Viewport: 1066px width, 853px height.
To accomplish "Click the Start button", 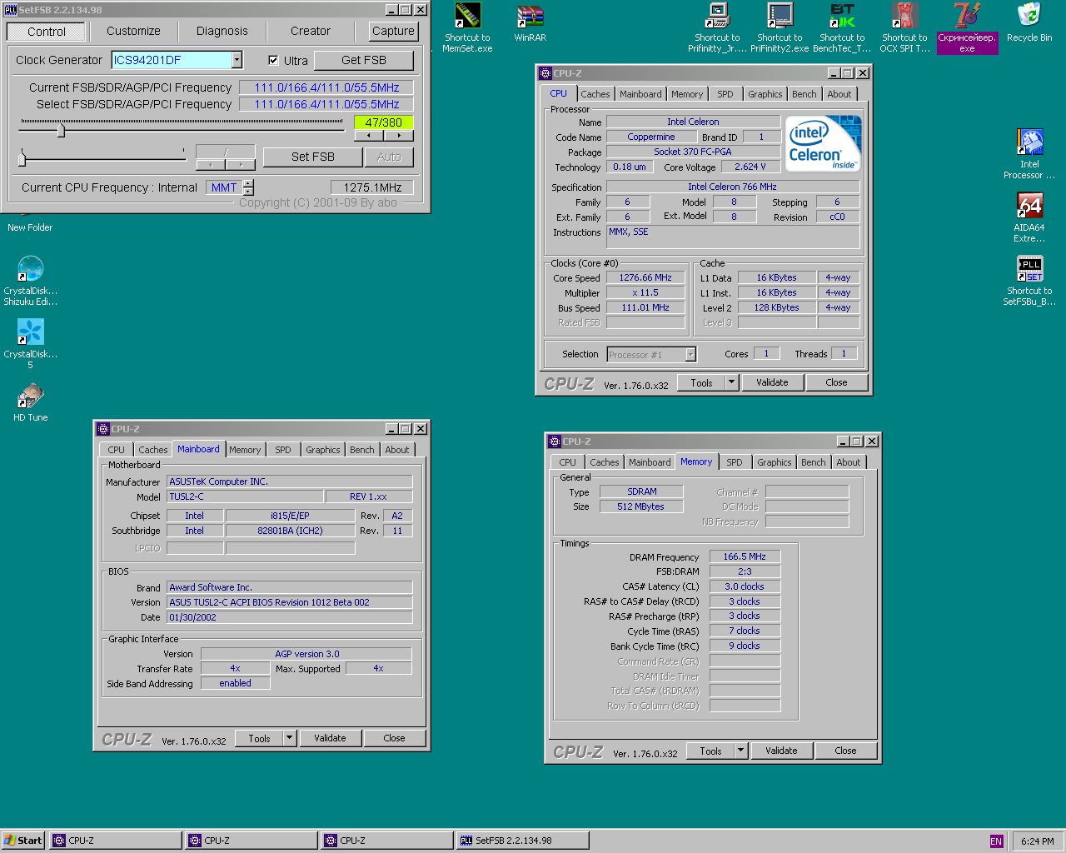I will coord(23,841).
